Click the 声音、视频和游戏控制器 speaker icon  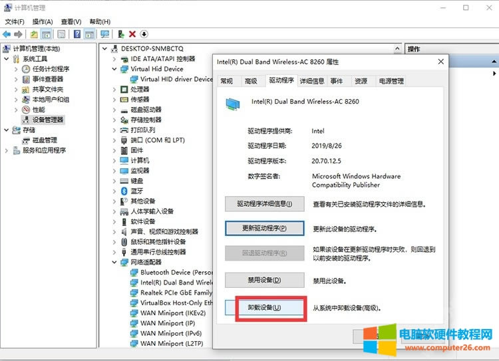pos(124,232)
